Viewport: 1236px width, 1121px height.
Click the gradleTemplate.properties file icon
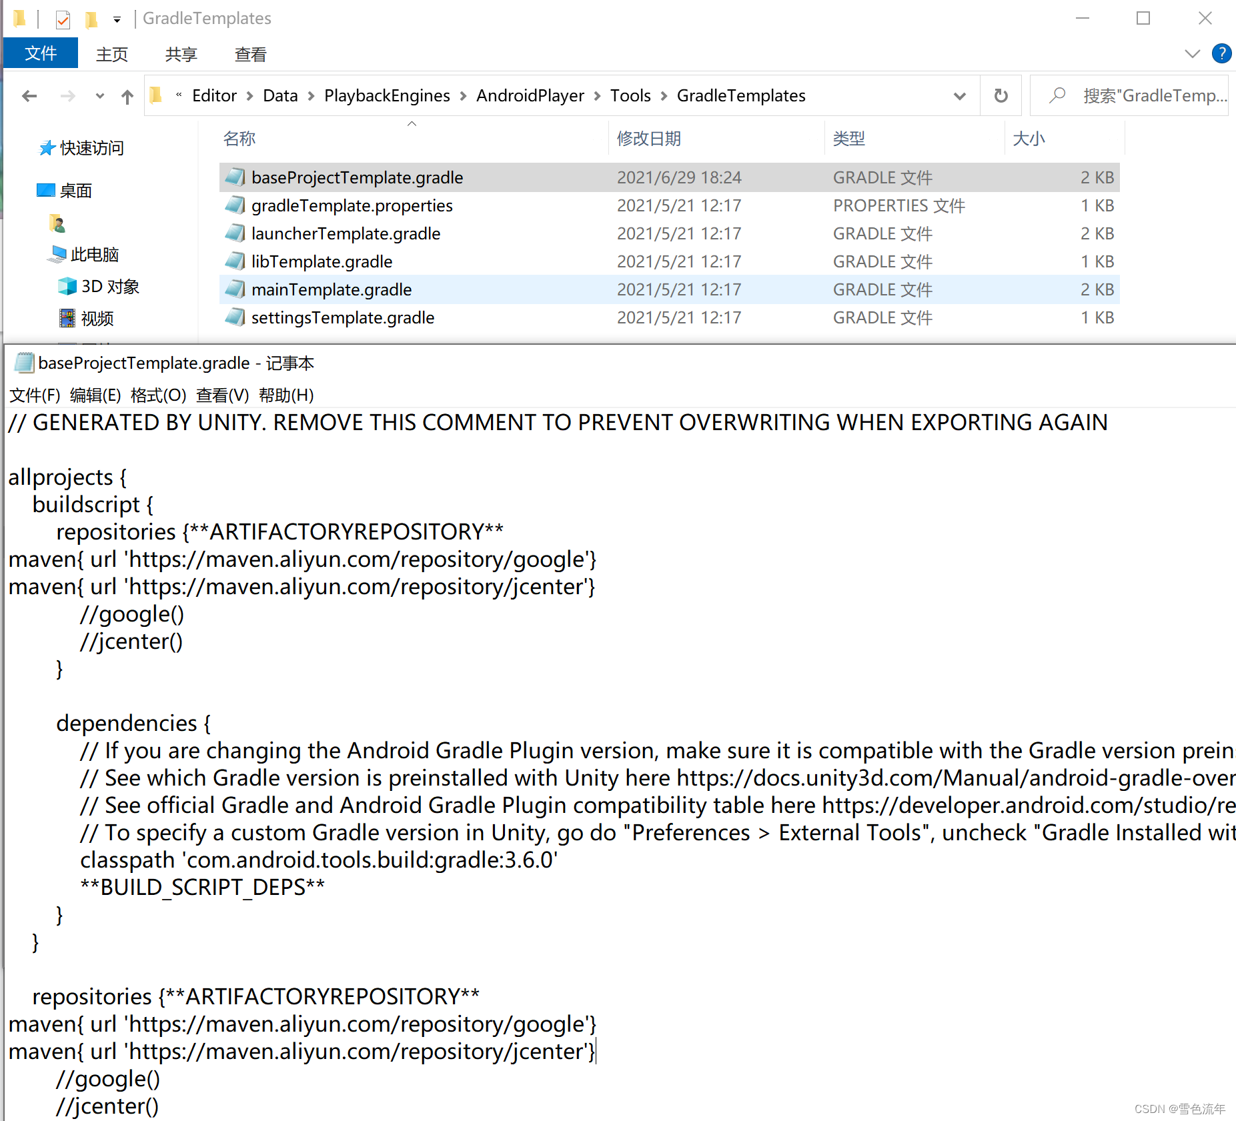point(235,205)
